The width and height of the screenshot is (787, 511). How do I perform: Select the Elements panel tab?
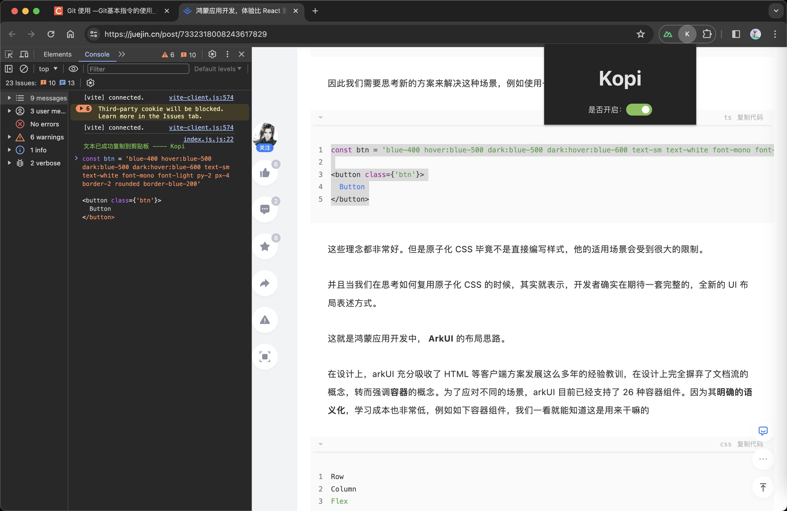57,54
